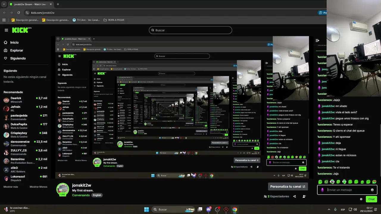Viewport: 381px width, 214px height.
Task: Click the browser back arrow
Action: tap(4, 13)
